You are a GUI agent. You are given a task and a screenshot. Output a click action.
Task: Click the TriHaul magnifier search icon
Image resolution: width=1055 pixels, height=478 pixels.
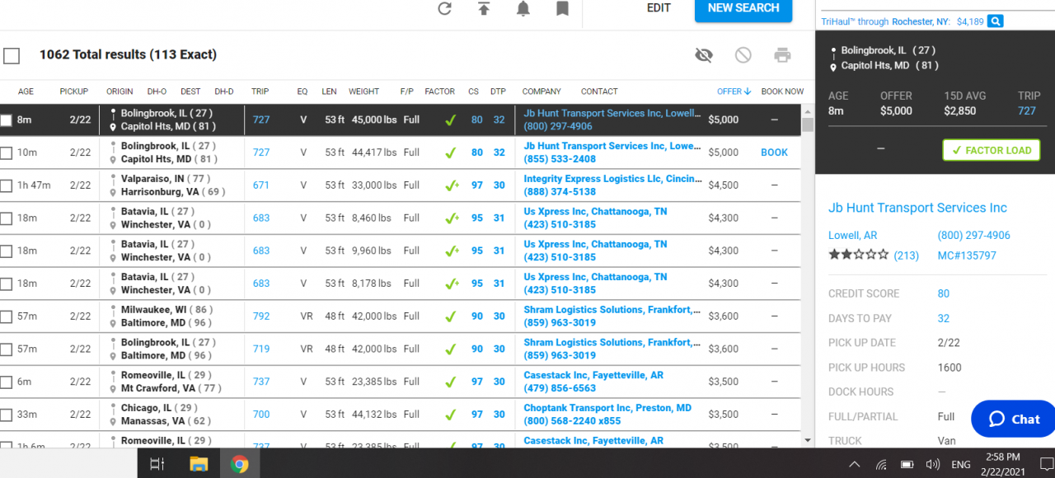click(x=996, y=21)
